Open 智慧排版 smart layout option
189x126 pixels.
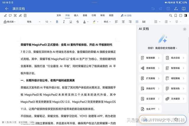tap(175, 68)
